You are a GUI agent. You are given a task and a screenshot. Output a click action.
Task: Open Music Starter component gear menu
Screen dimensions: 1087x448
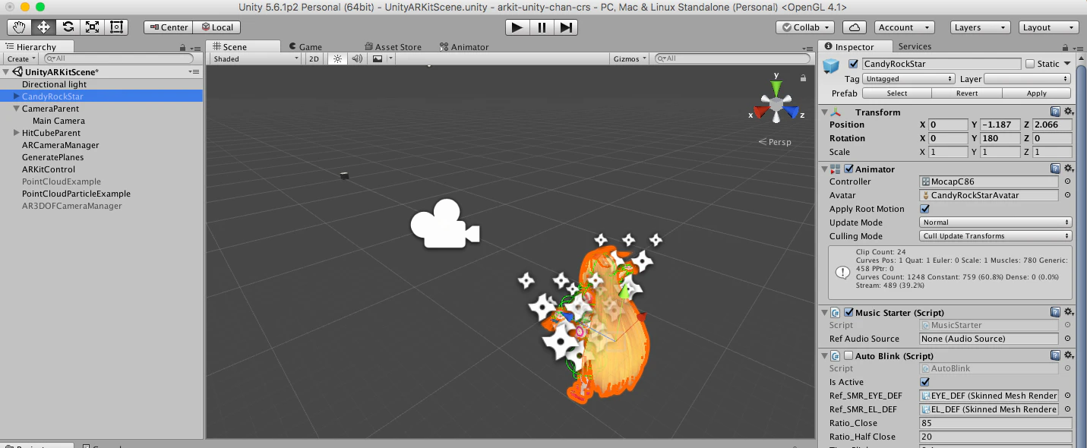pyautogui.click(x=1068, y=312)
